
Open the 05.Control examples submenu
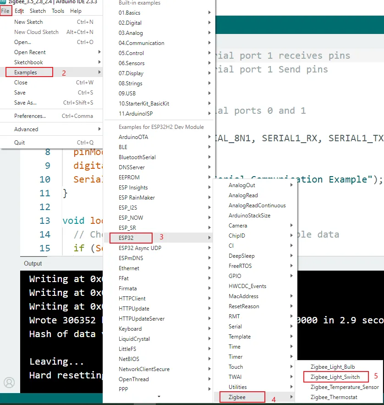pos(159,53)
